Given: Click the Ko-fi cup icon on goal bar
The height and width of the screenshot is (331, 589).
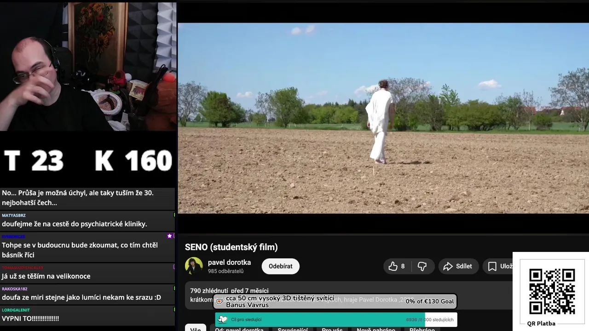Looking at the screenshot, I should pyautogui.click(x=220, y=302).
